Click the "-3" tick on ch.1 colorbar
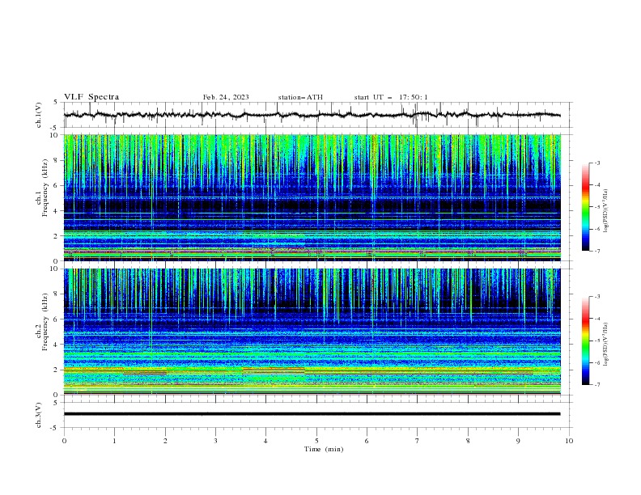The width and height of the screenshot is (641, 495). point(596,163)
